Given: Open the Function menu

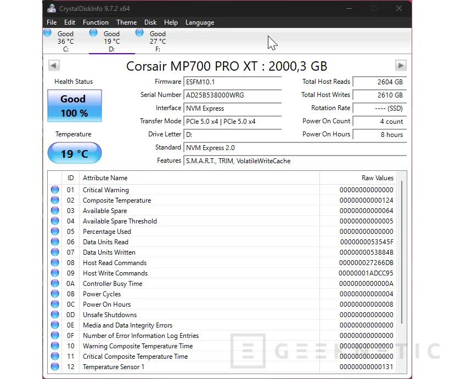Looking at the screenshot, I should coord(96,22).
